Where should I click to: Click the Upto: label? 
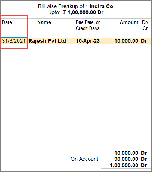tap(54, 12)
